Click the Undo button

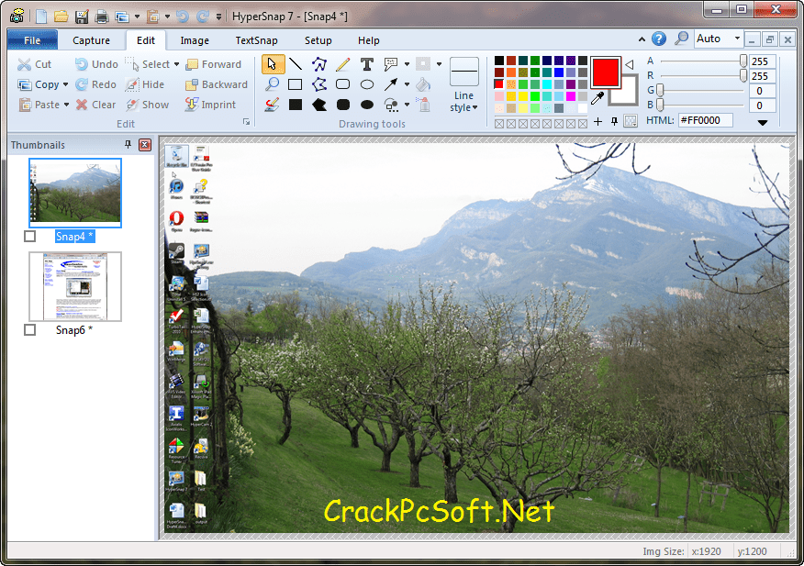(x=96, y=64)
